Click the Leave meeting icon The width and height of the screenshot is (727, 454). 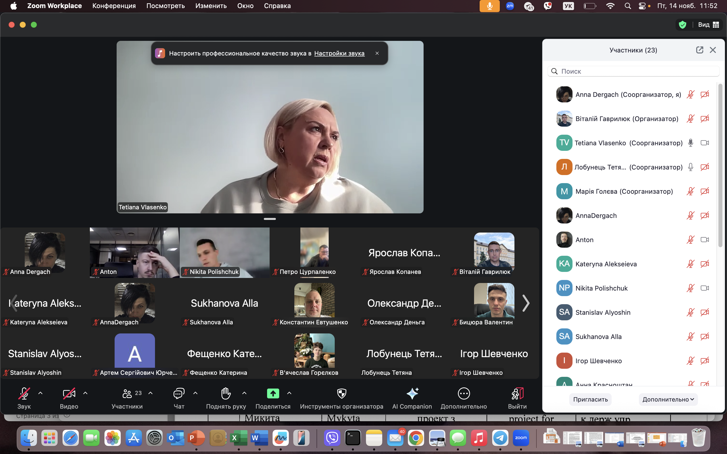point(517,393)
